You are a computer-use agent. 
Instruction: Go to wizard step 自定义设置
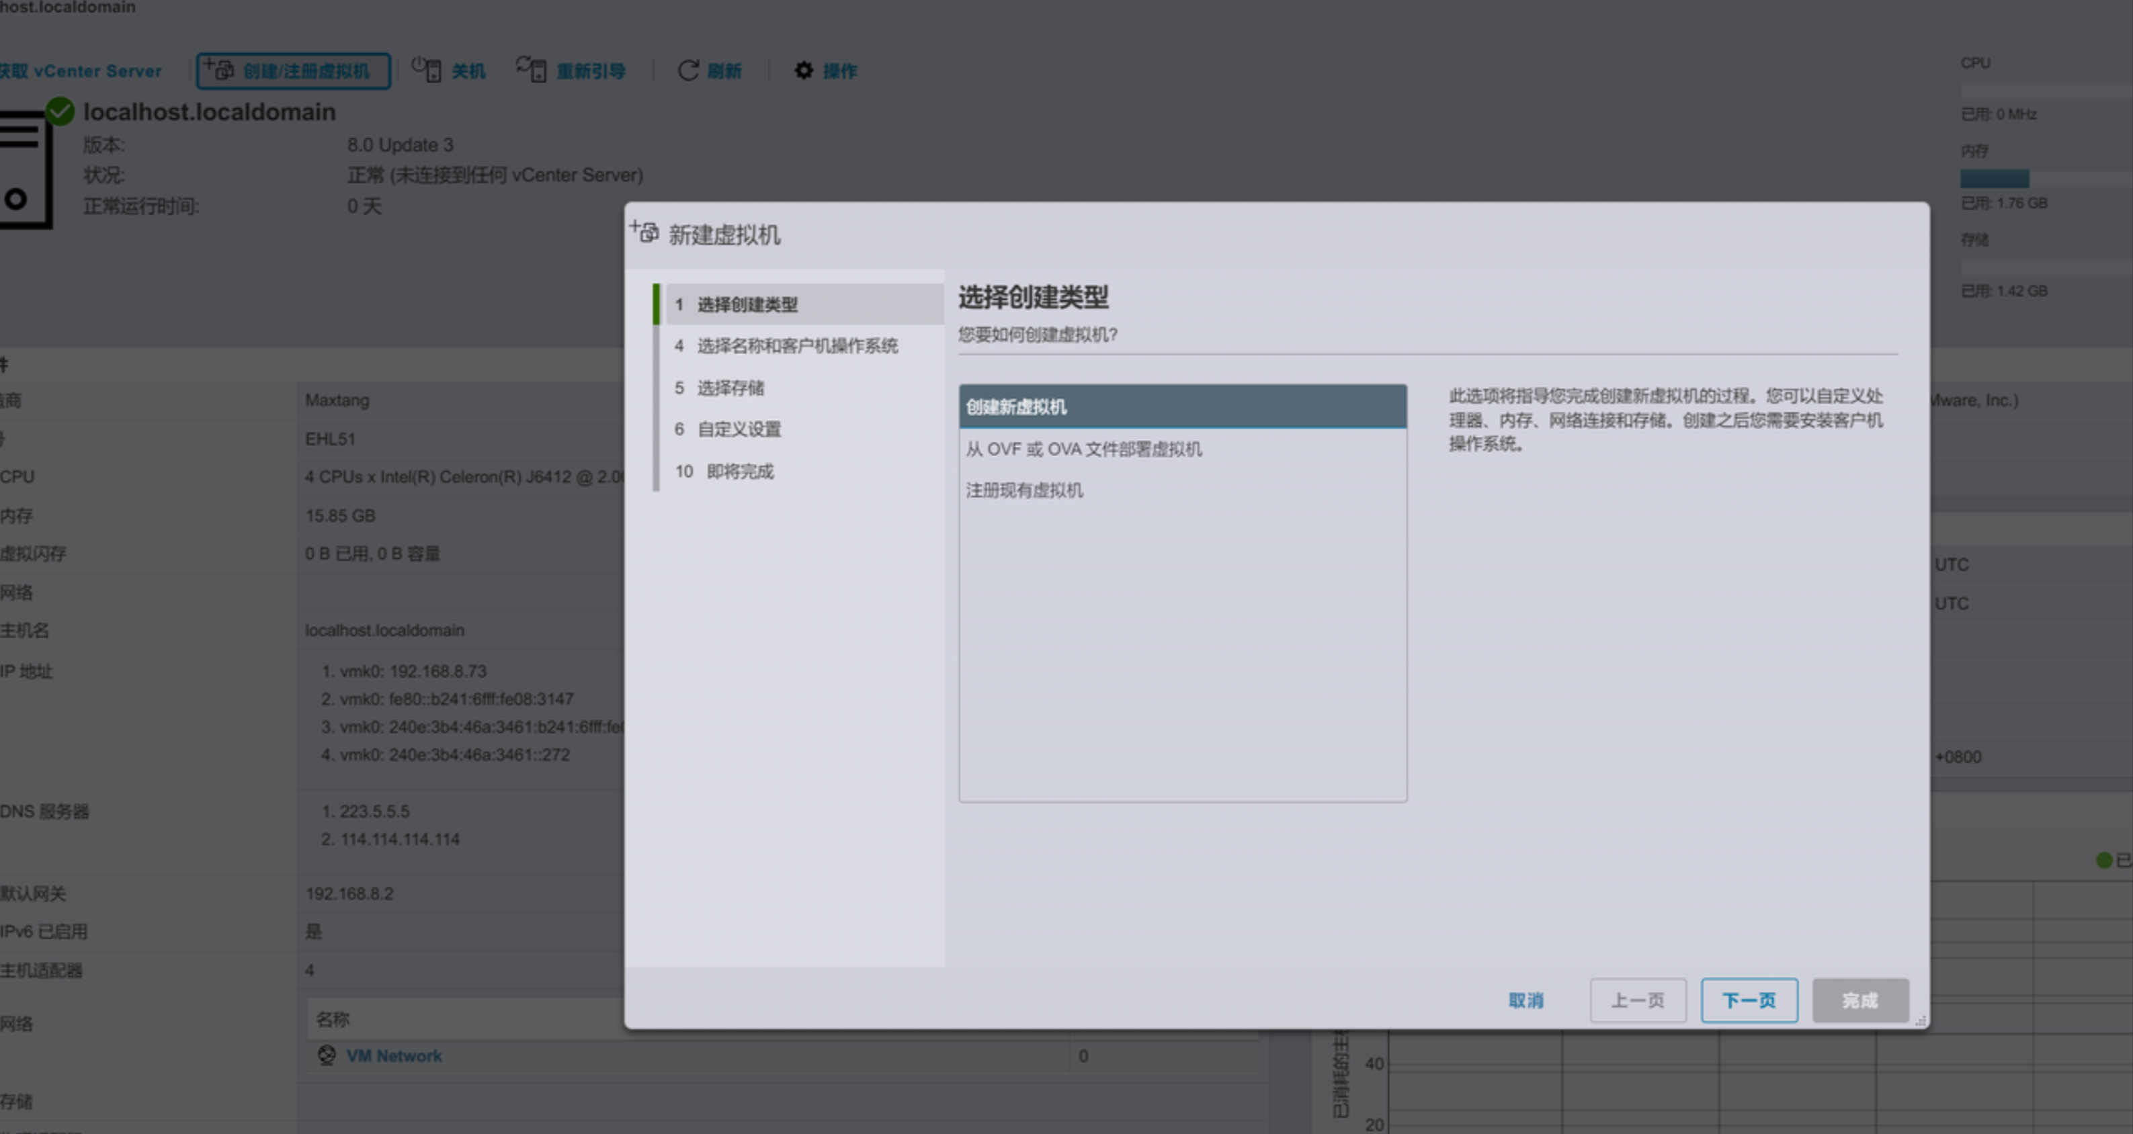(739, 429)
